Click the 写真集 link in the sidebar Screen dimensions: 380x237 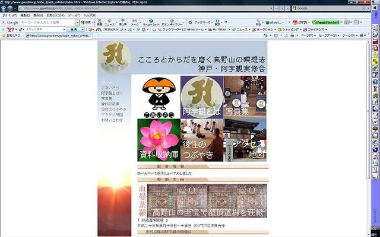point(107,98)
